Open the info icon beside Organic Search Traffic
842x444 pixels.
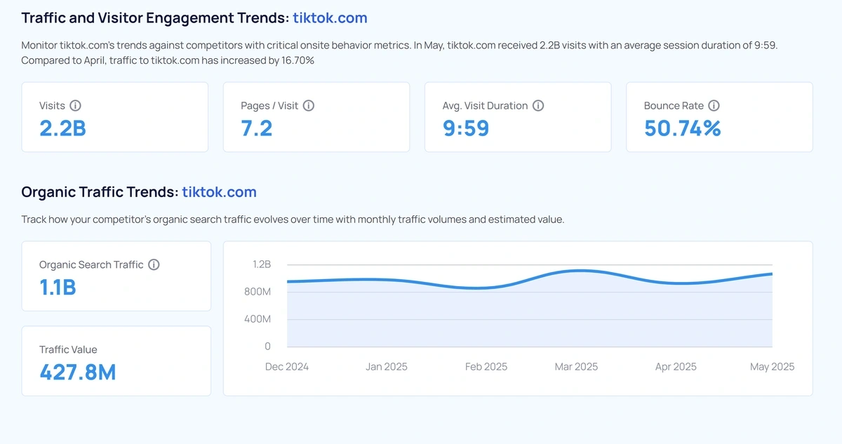154,264
